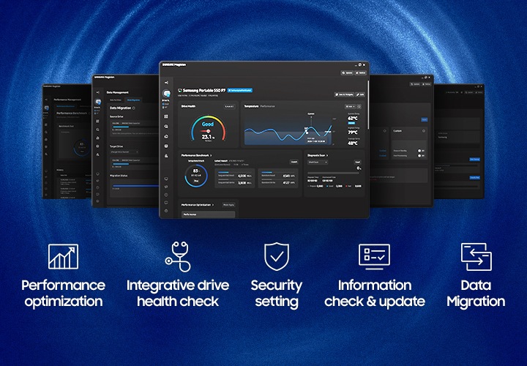Toggle the lower Off switch in Custom panel

tap(421, 156)
